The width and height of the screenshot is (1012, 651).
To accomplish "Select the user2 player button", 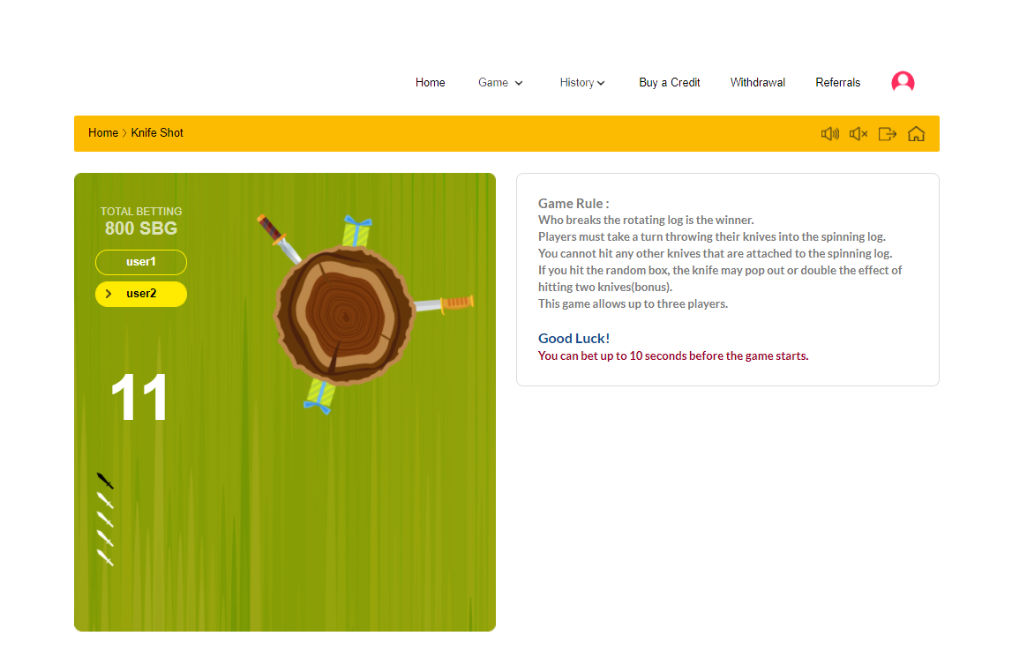I will coord(140,294).
